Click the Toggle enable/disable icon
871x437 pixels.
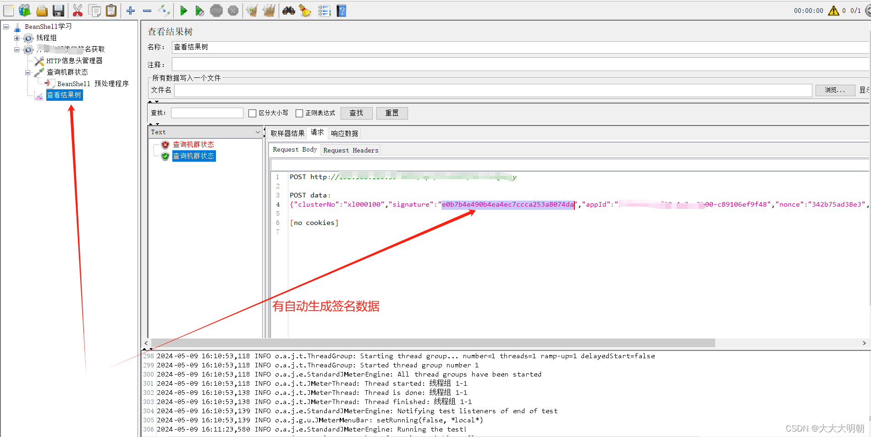[164, 11]
